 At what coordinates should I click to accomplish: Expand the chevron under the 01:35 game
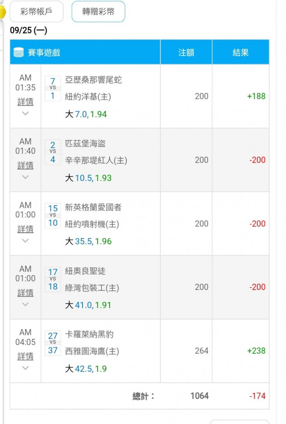[x=25, y=114]
